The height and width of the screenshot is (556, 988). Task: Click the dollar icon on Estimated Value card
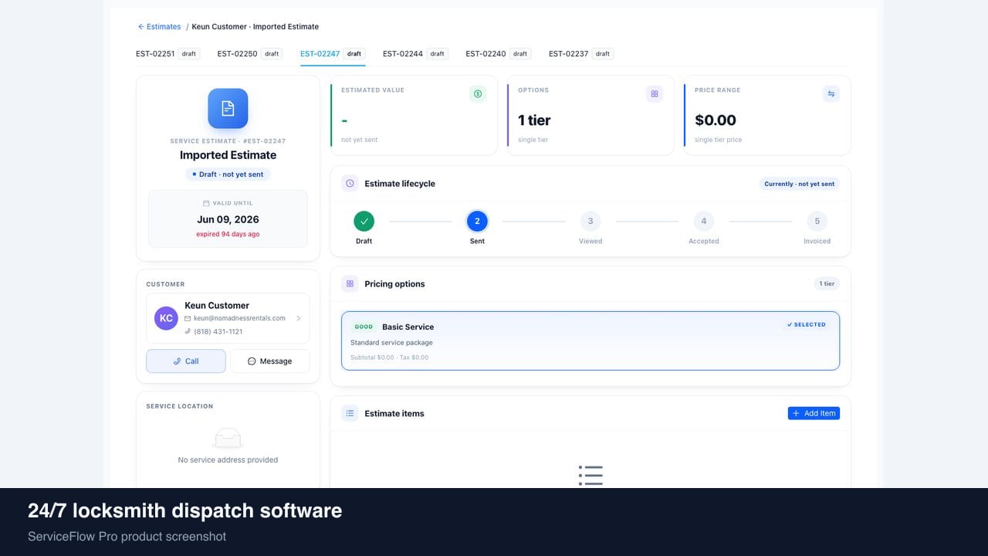(x=478, y=94)
